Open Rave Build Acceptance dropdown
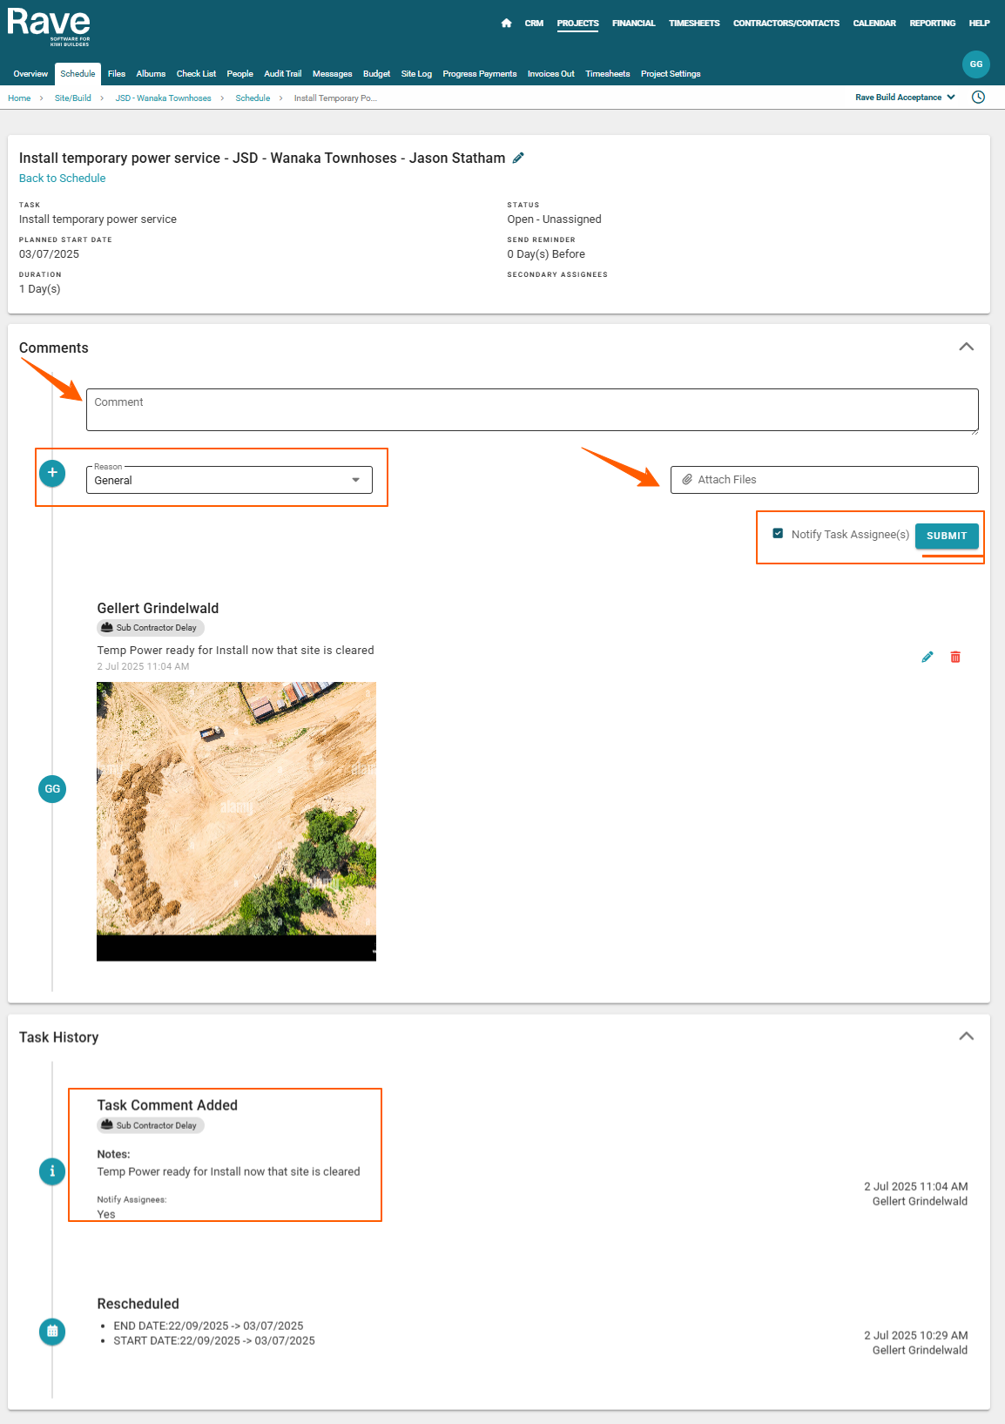The width and height of the screenshot is (1005, 1424). coord(905,98)
